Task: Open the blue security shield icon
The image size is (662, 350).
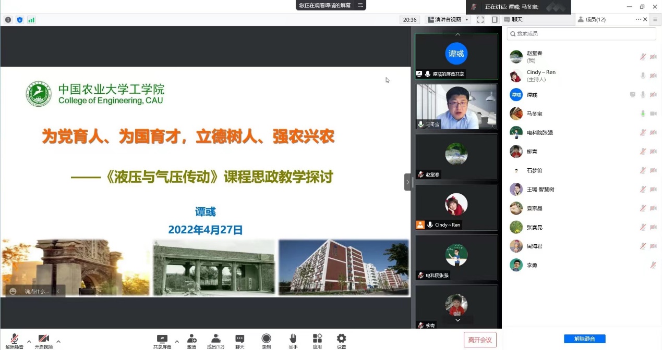Action: [20, 20]
